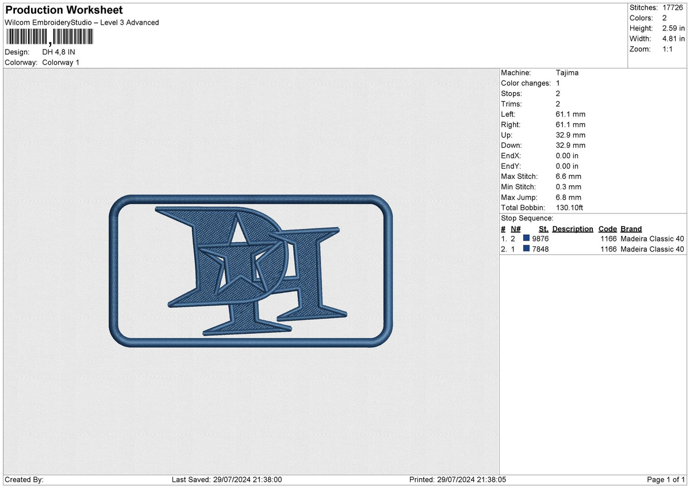The image size is (690, 488).
Task: Click 'Madeira Classic 40' in the first row
Action: (x=653, y=239)
